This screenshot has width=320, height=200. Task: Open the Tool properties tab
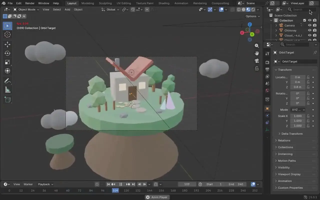267,53
